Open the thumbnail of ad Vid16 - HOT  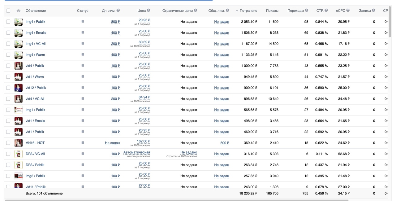(x=19, y=143)
